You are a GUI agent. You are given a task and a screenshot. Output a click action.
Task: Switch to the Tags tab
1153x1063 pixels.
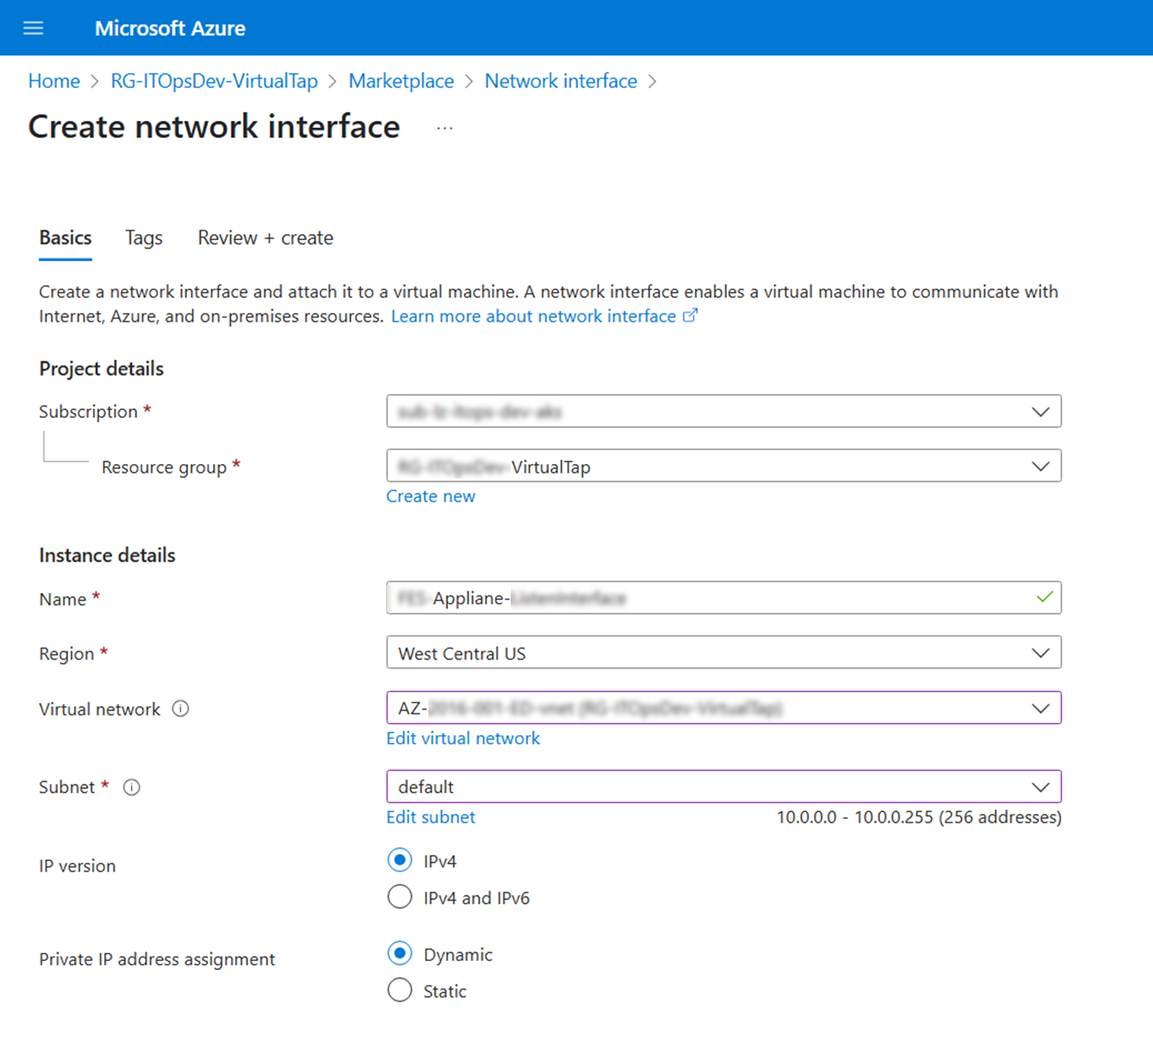tap(144, 238)
